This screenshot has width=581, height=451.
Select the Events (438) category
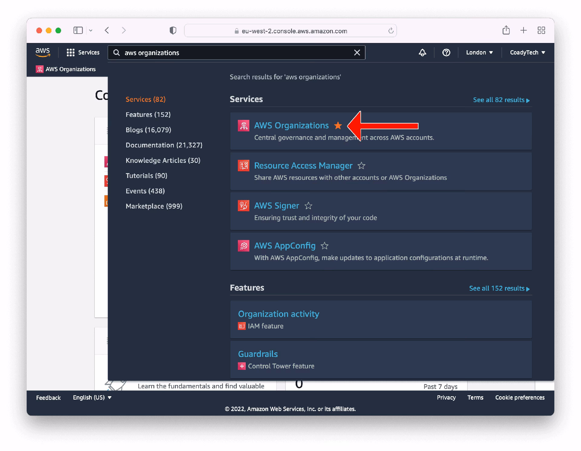point(145,191)
